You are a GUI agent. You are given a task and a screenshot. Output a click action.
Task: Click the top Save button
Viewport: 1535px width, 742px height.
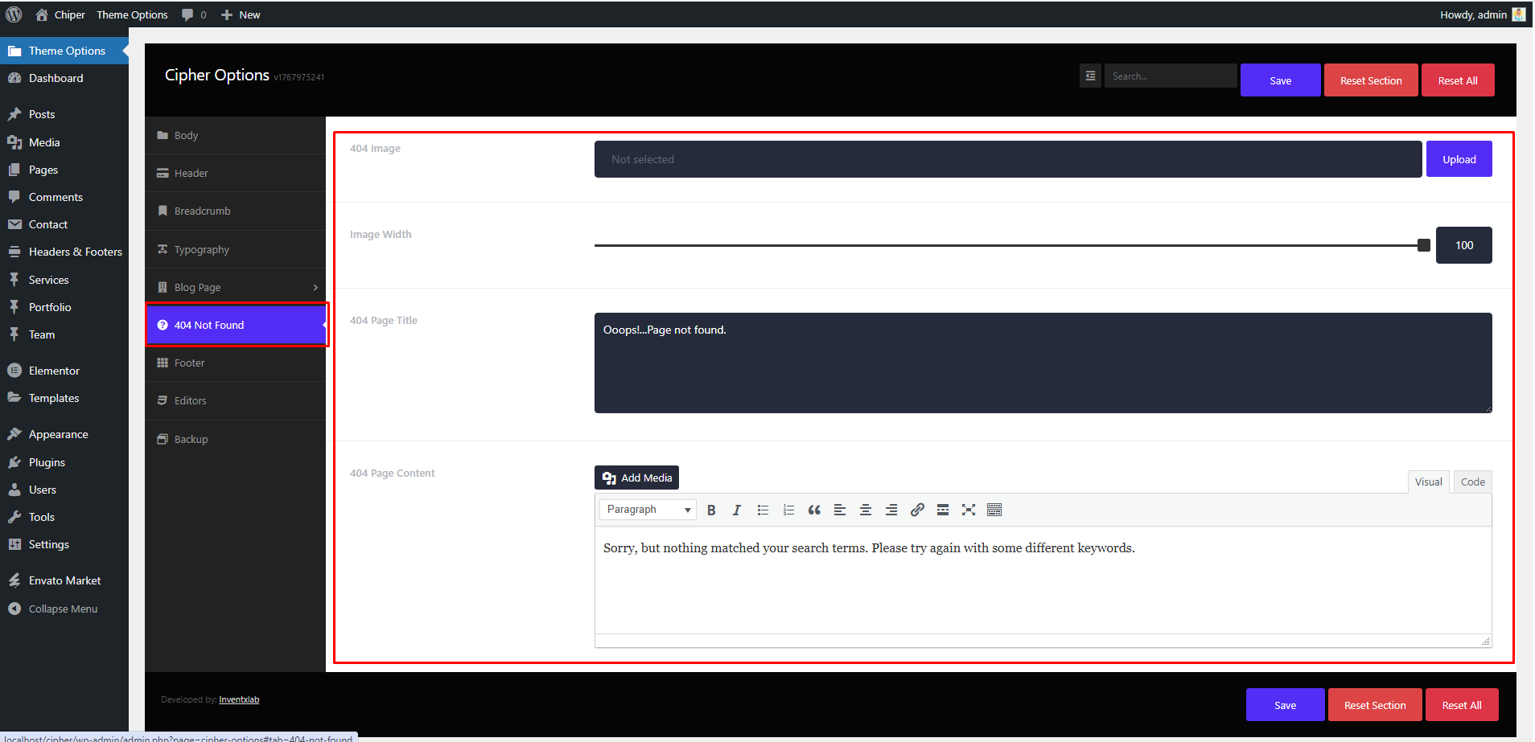point(1280,80)
